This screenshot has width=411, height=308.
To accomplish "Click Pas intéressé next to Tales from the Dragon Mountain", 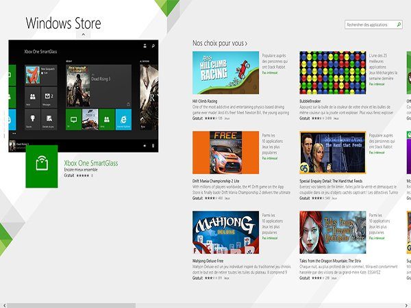I will 377,238.
